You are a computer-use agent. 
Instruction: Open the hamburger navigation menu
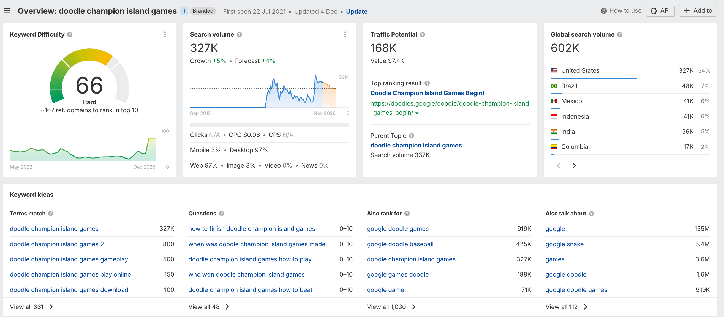point(7,11)
